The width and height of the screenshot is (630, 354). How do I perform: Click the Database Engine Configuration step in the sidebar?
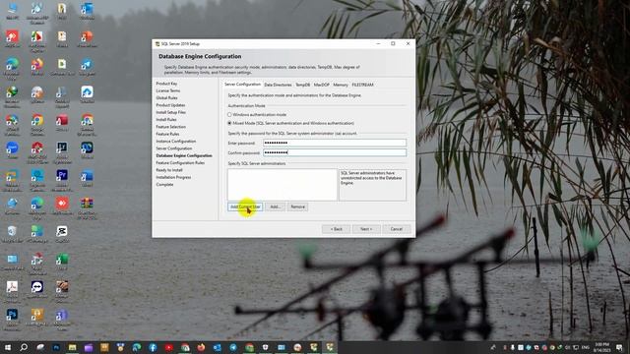coord(184,155)
